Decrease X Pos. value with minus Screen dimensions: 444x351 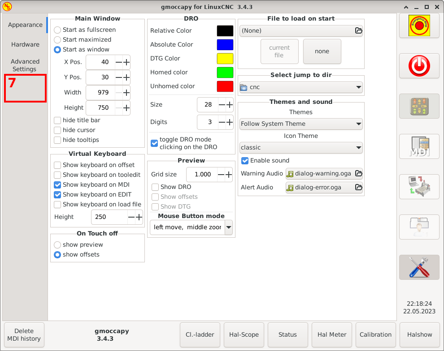[119, 62]
